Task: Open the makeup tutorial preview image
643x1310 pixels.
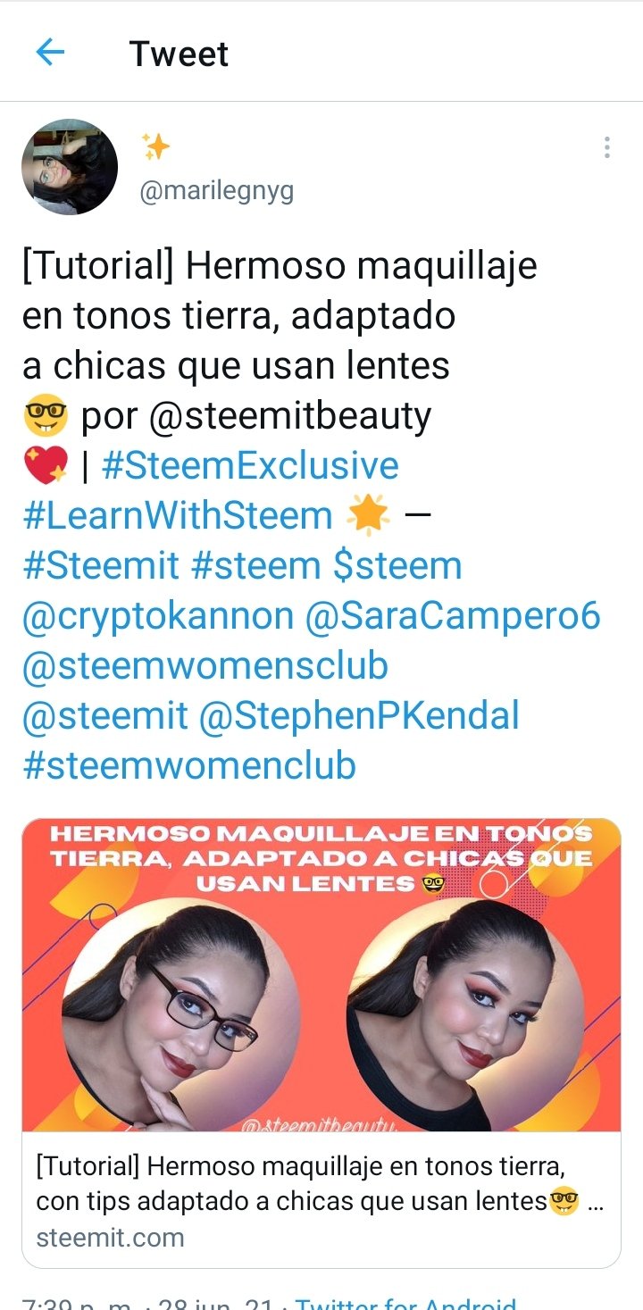Action: coord(321,975)
